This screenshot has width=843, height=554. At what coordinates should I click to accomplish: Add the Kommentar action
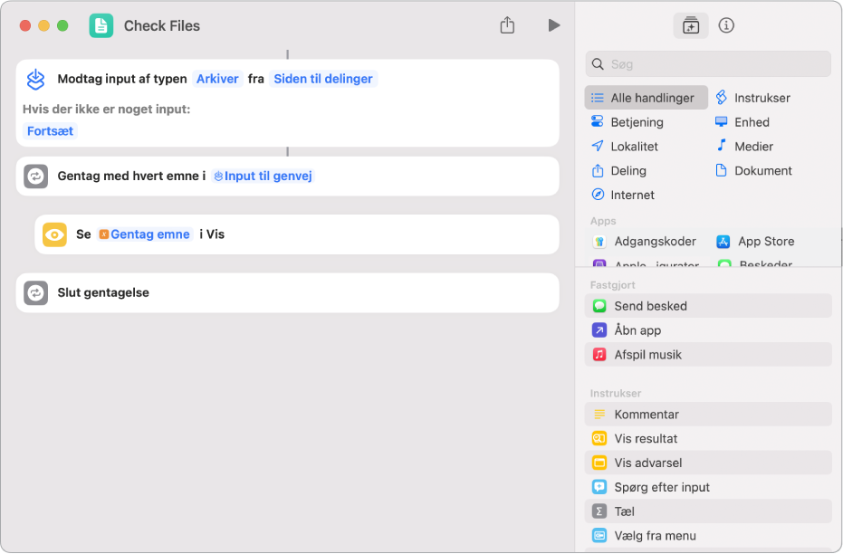point(708,415)
